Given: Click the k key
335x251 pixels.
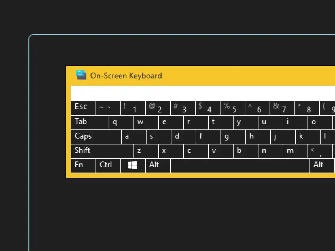Looking at the screenshot, I should coord(308,137).
